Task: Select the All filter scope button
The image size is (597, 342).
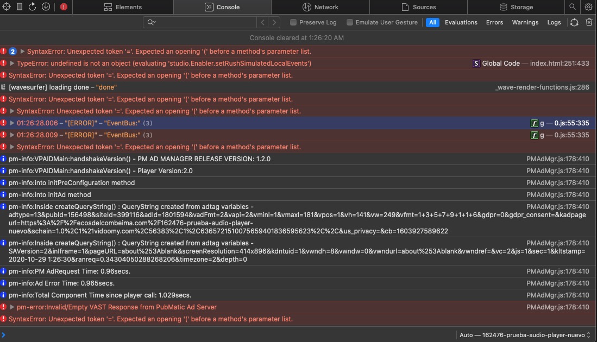Action: [x=432, y=22]
